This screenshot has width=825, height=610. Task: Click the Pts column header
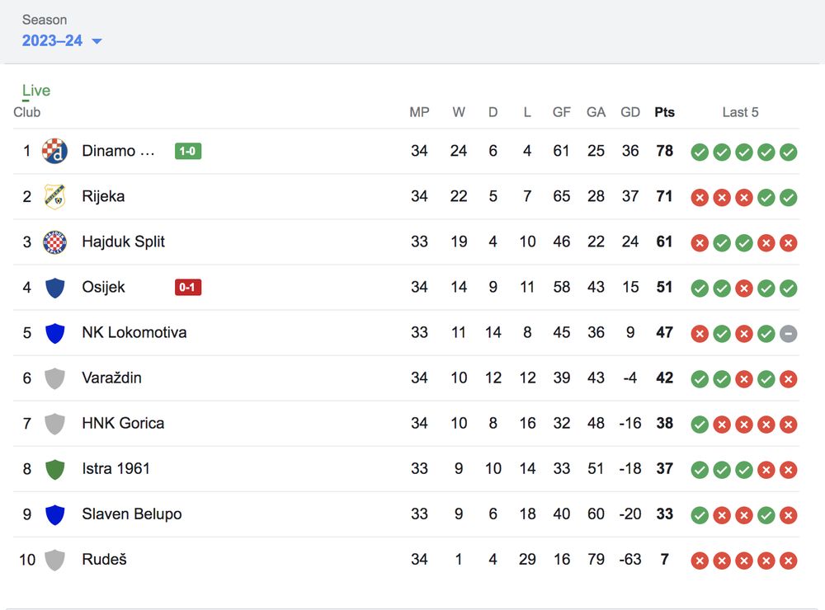(664, 112)
